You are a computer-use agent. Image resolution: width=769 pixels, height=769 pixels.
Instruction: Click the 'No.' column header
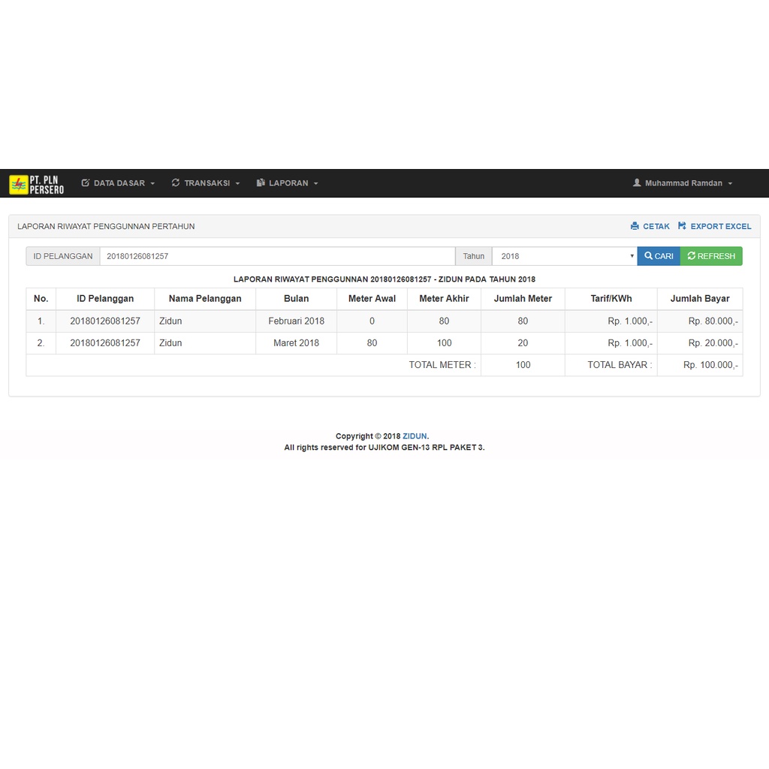41,299
